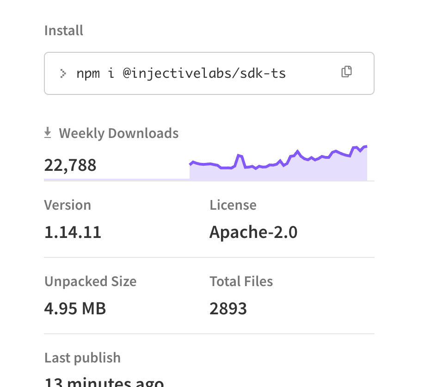This screenshot has height=387, width=443.
Task: Click the 2893 total files value
Action: pyautogui.click(x=228, y=308)
